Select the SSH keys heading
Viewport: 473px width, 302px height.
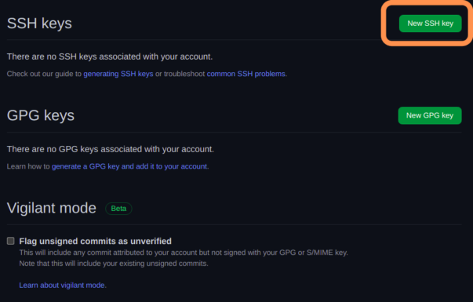pos(39,24)
